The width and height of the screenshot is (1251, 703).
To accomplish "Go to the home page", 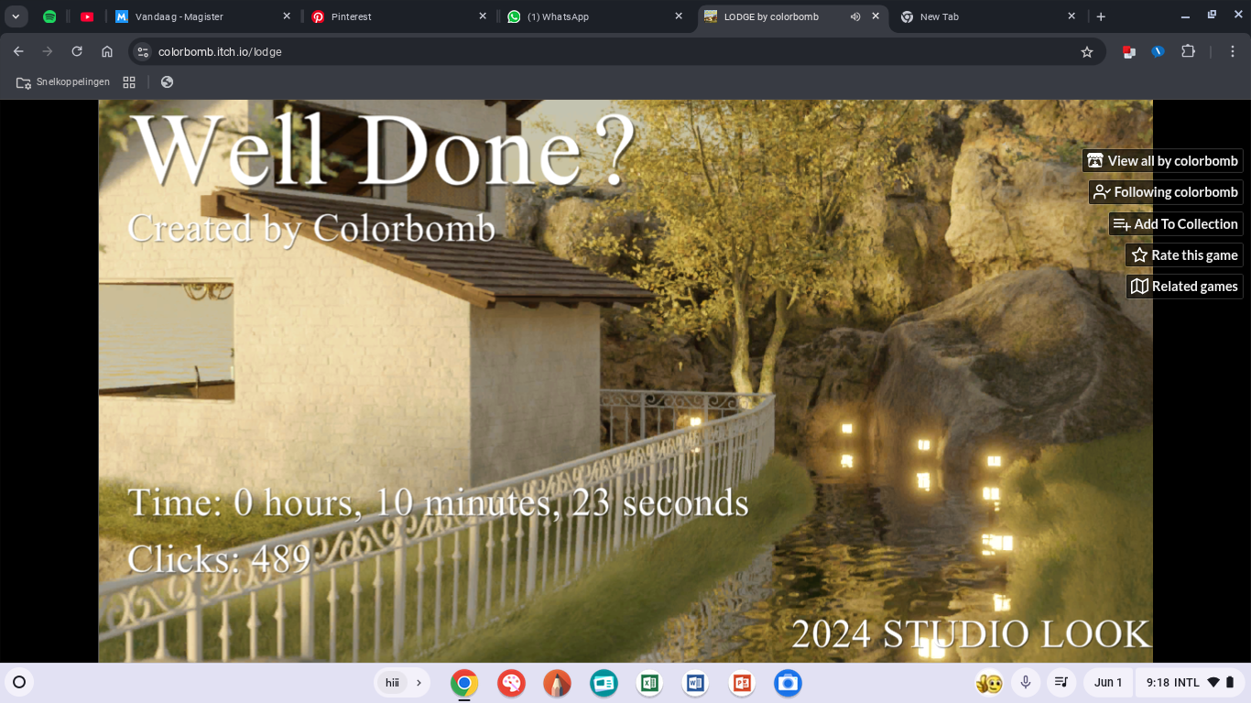I will tap(107, 52).
